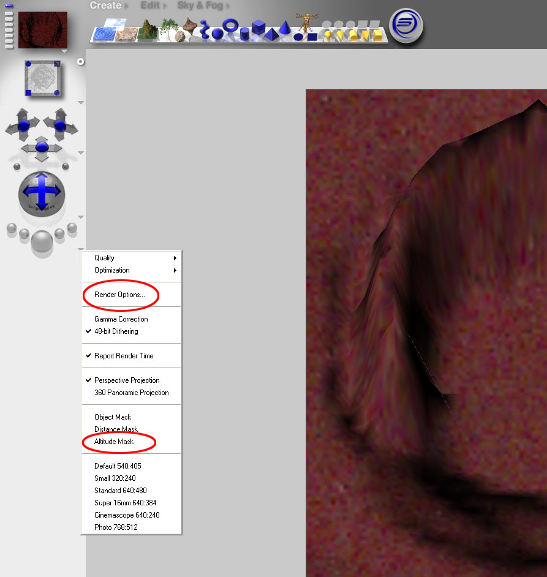
Task: Create a blue torus primitive
Action: [231, 26]
